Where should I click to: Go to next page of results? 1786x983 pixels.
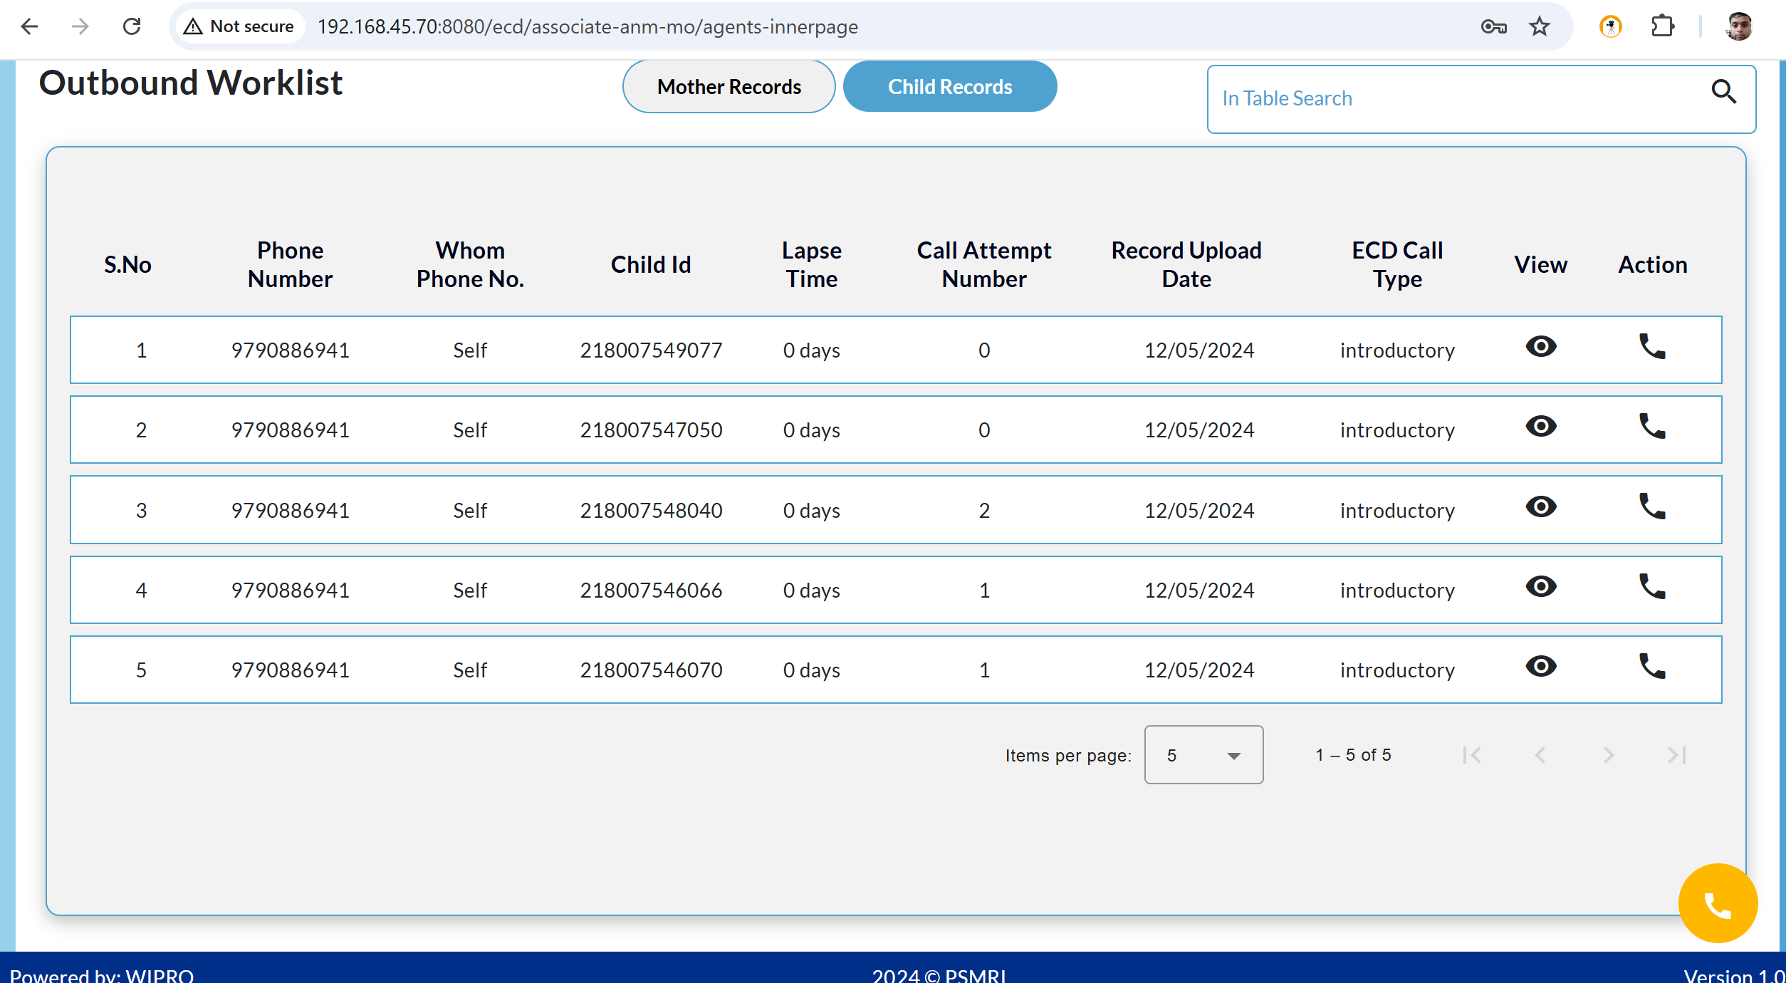1608,755
